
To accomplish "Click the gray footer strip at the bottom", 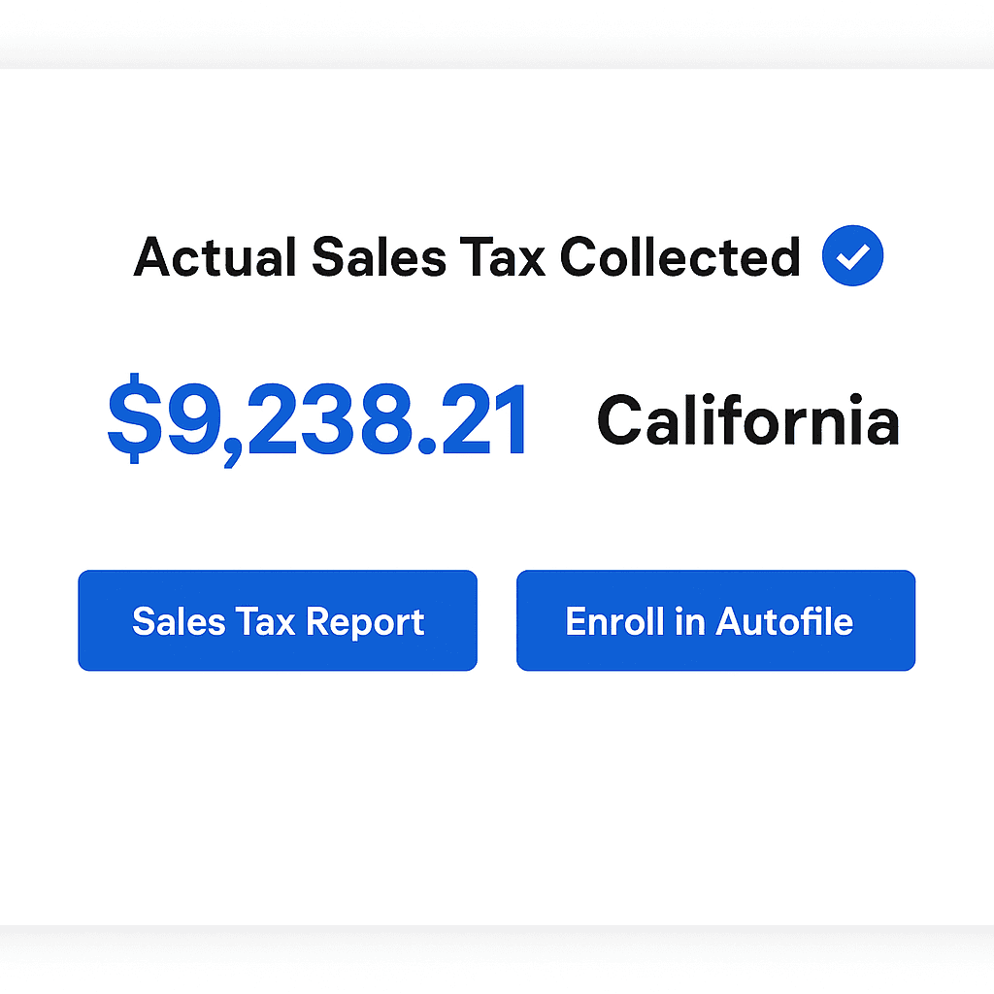I will pyautogui.click(x=497, y=960).
